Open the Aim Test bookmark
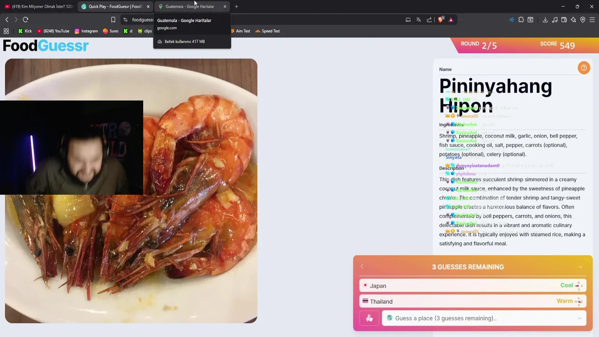The height and width of the screenshot is (337, 599). tap(240, 31)
